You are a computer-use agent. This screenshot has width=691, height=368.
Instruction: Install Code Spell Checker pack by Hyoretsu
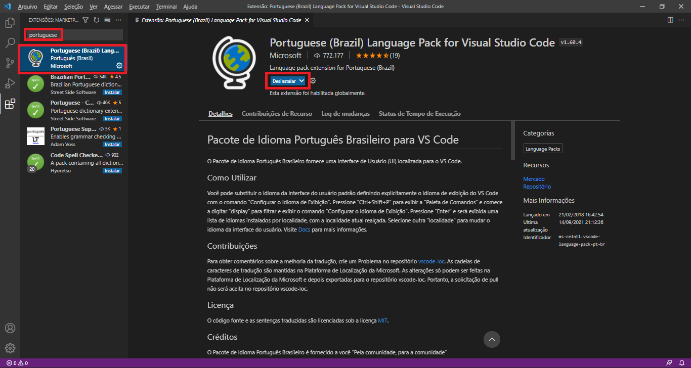tap(112, 171)
